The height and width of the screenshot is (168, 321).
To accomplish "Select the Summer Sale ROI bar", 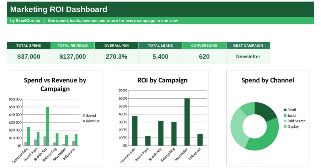I will pyautogui.click(x=135, y=131).
